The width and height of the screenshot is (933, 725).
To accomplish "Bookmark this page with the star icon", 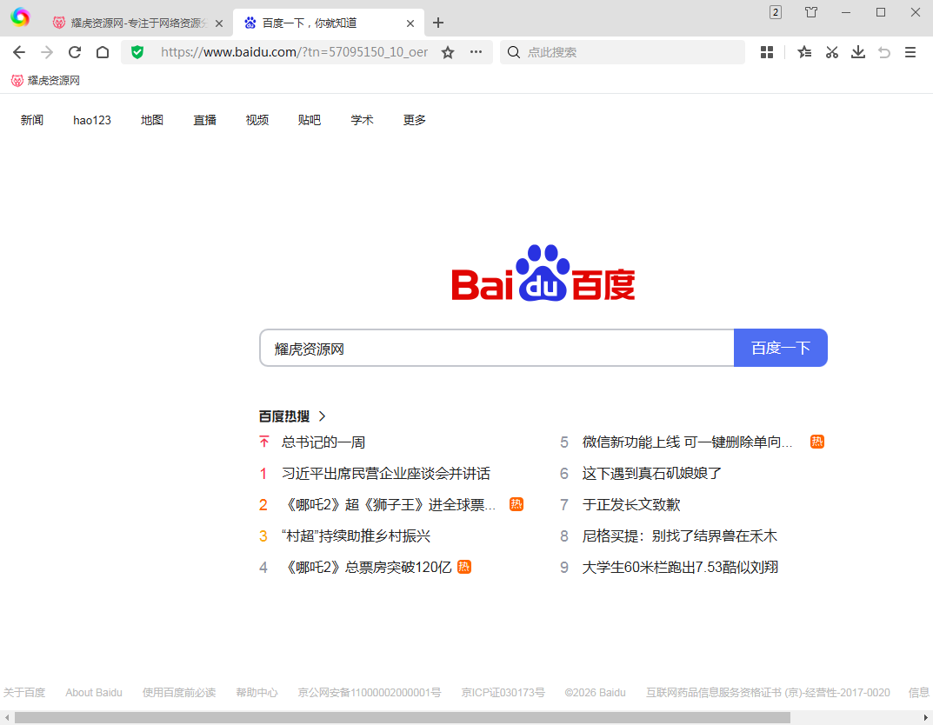I will [x=448, y=52].
